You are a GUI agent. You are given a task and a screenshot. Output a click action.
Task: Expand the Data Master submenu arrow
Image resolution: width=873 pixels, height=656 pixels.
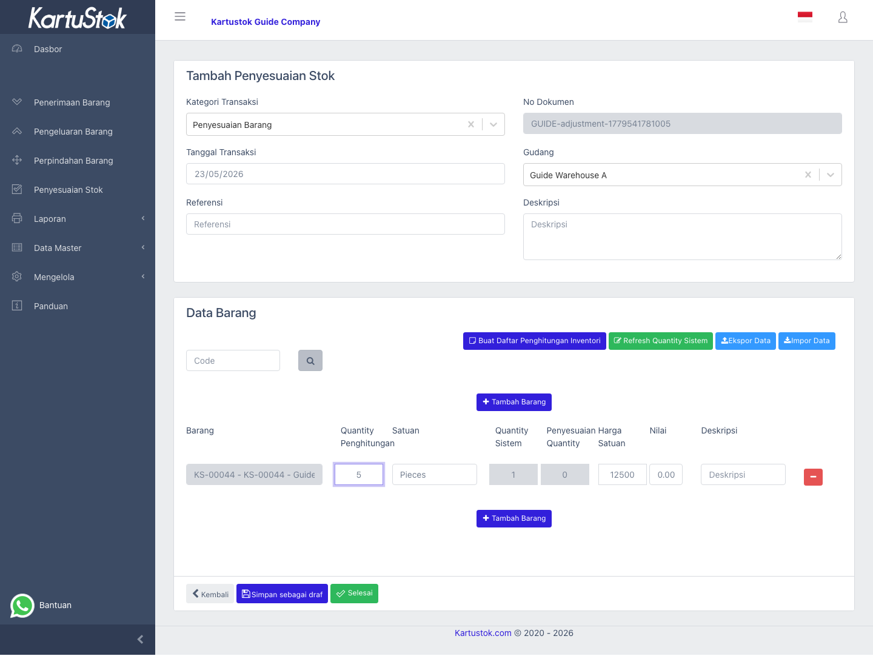pos(143,247)
